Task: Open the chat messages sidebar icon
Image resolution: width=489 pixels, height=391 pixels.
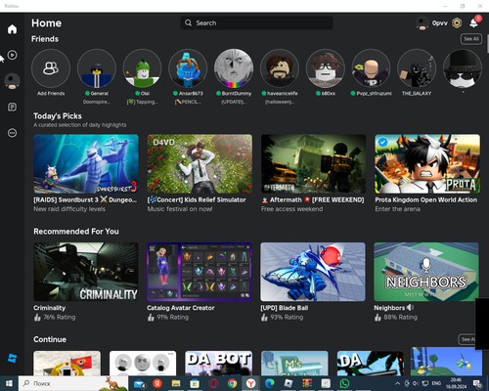Action: tap(12, 107)
